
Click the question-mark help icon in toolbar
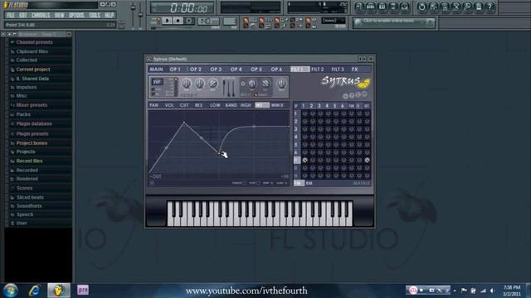(x=490, y=7)
